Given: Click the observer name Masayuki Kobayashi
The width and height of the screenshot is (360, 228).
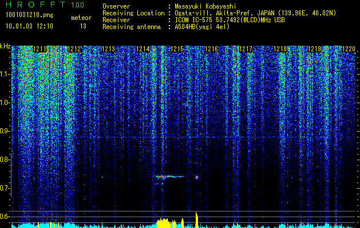Looking at the screenshot, I should [205, 6].
